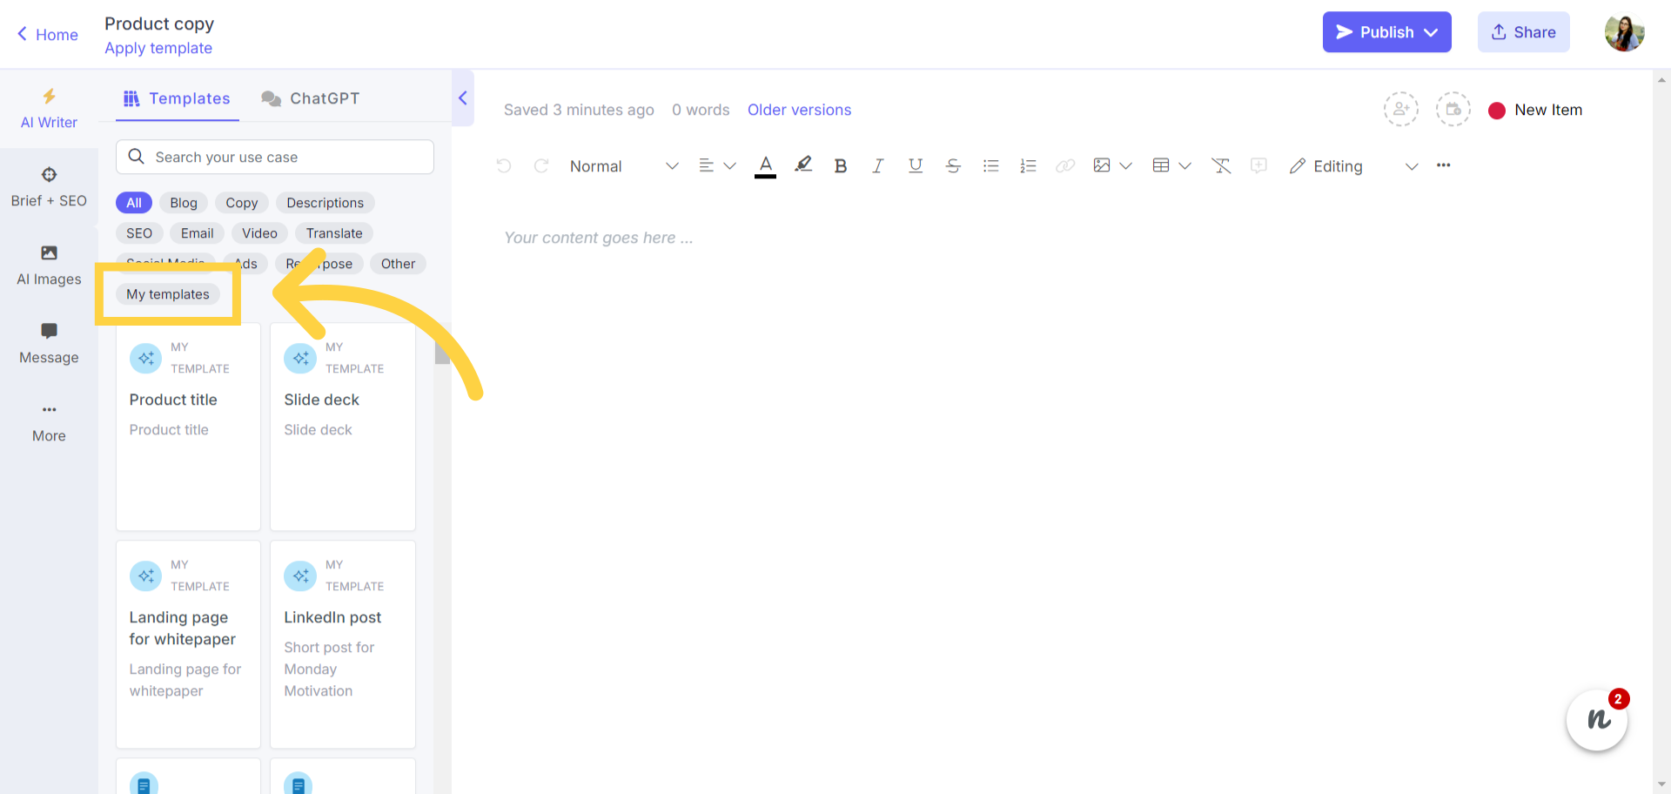Click the set due date dashed icon
The width and height of the screenshot is (1671, 794).
[x=1453, y=110]
